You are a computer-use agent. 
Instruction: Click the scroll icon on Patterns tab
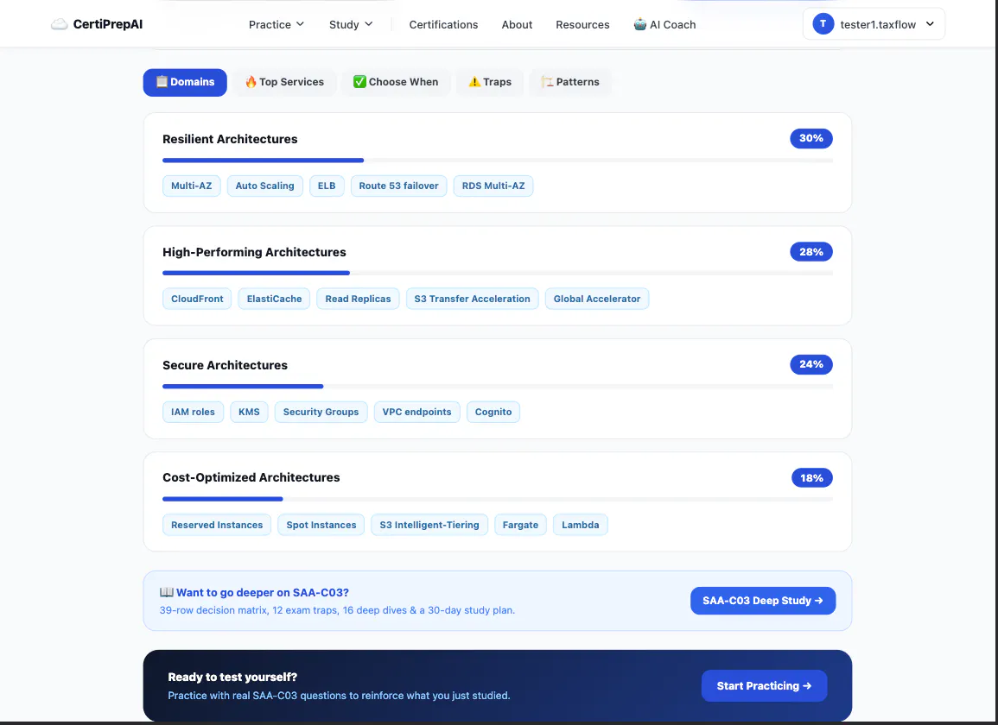547,81
